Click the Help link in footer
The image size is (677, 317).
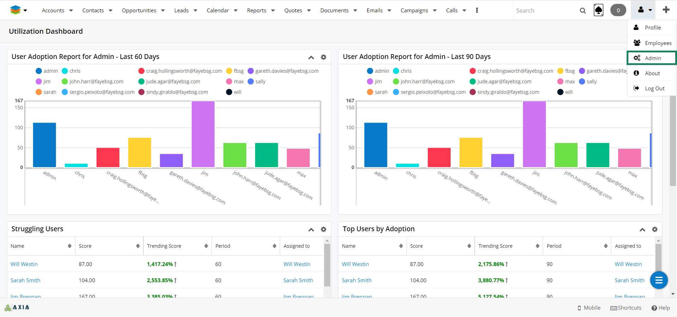pos(661,308)
